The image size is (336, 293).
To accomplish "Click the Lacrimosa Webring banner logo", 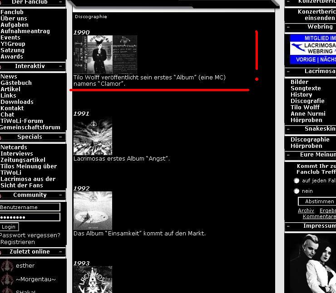I will pos(313,49).
